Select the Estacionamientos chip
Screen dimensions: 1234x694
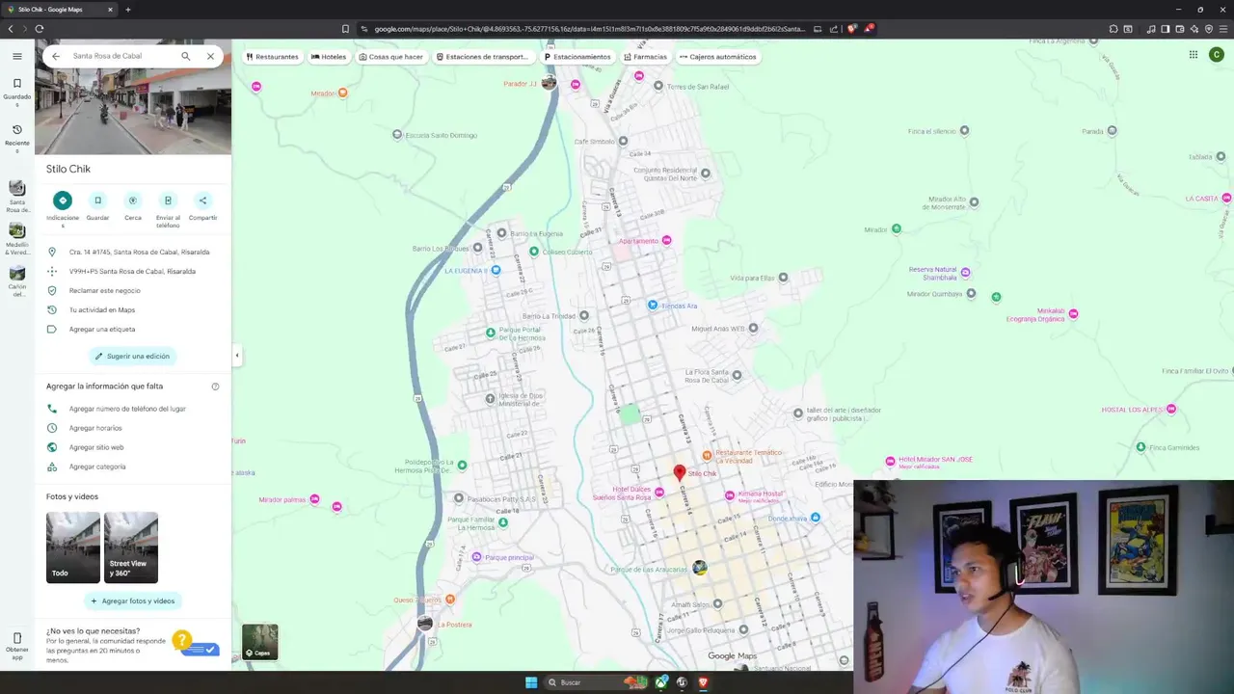577,57
